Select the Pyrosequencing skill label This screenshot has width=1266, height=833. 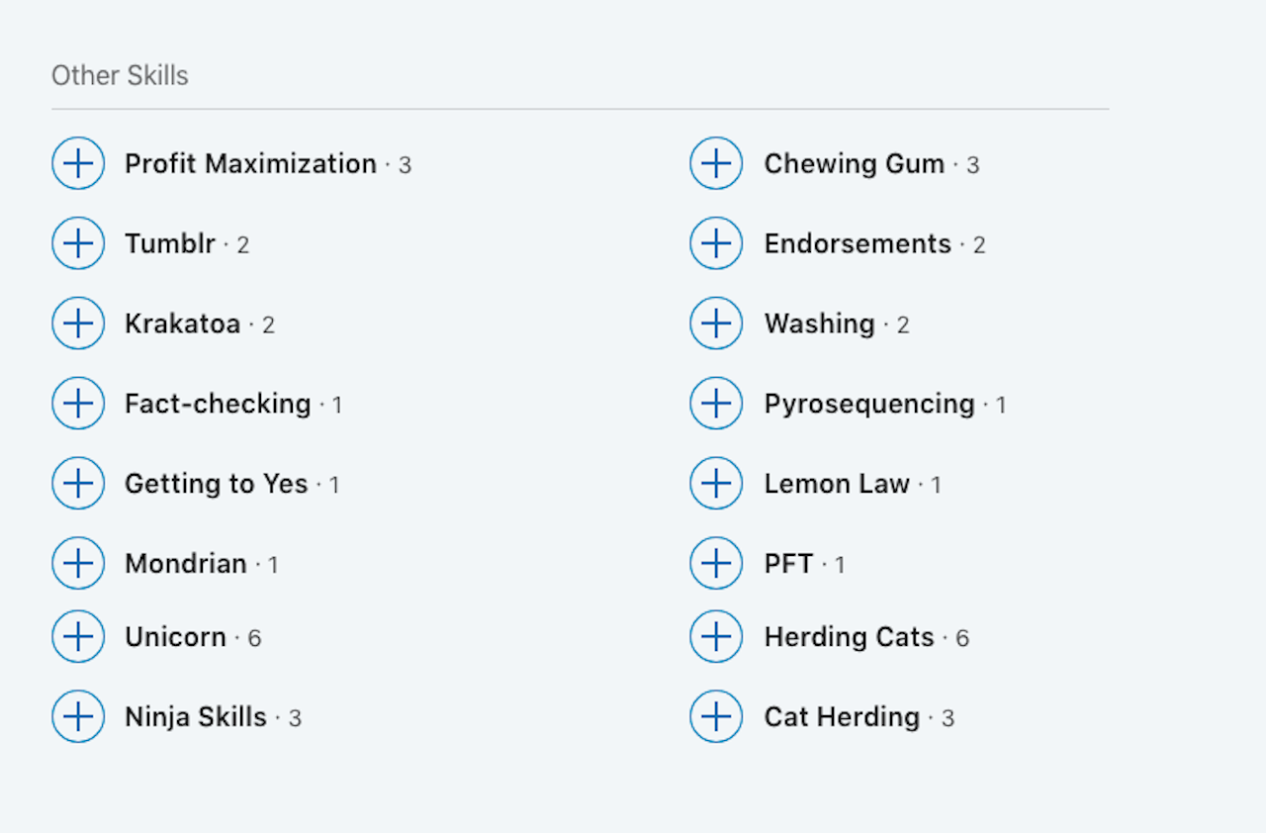[869, 404]
